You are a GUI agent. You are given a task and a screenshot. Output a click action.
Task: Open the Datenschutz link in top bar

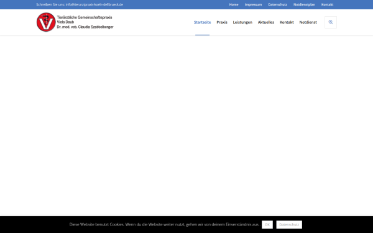click(278, 4)
